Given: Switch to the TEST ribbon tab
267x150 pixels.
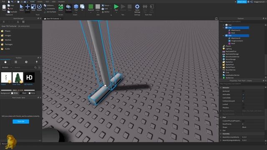Looking at the screenshot, I should (47, 2).
